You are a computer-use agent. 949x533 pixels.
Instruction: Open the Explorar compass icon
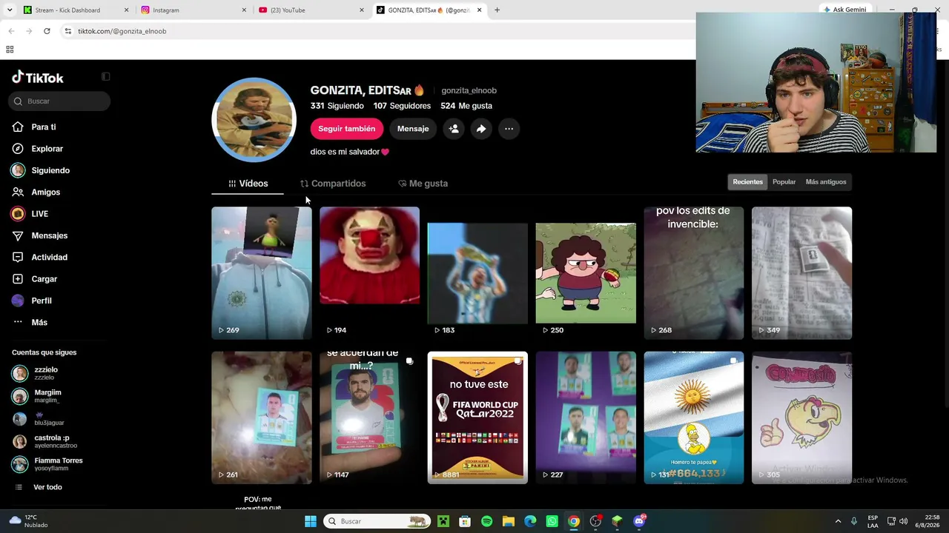click(18, 149)
